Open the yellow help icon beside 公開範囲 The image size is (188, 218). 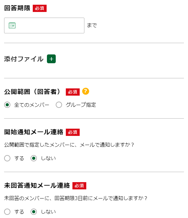point(86,91)
